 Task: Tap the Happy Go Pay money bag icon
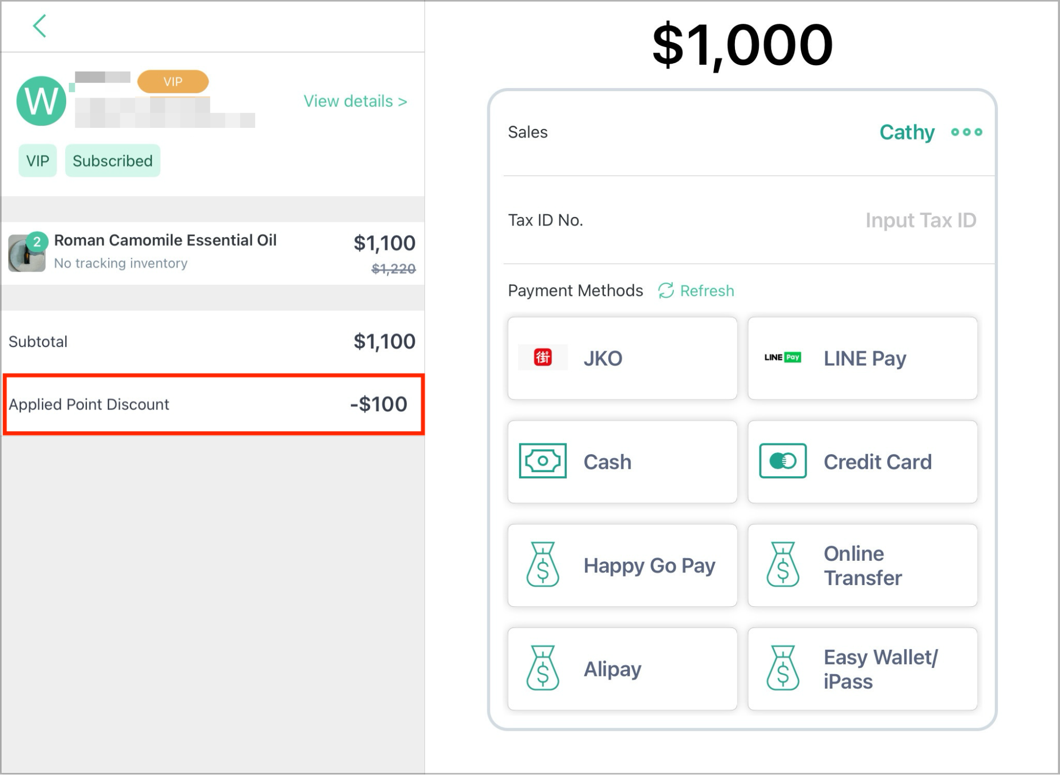[x=542, y=564]
